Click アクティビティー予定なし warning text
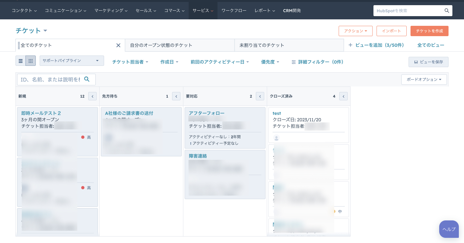Screen dimensions: 464x243 (216, 143)
